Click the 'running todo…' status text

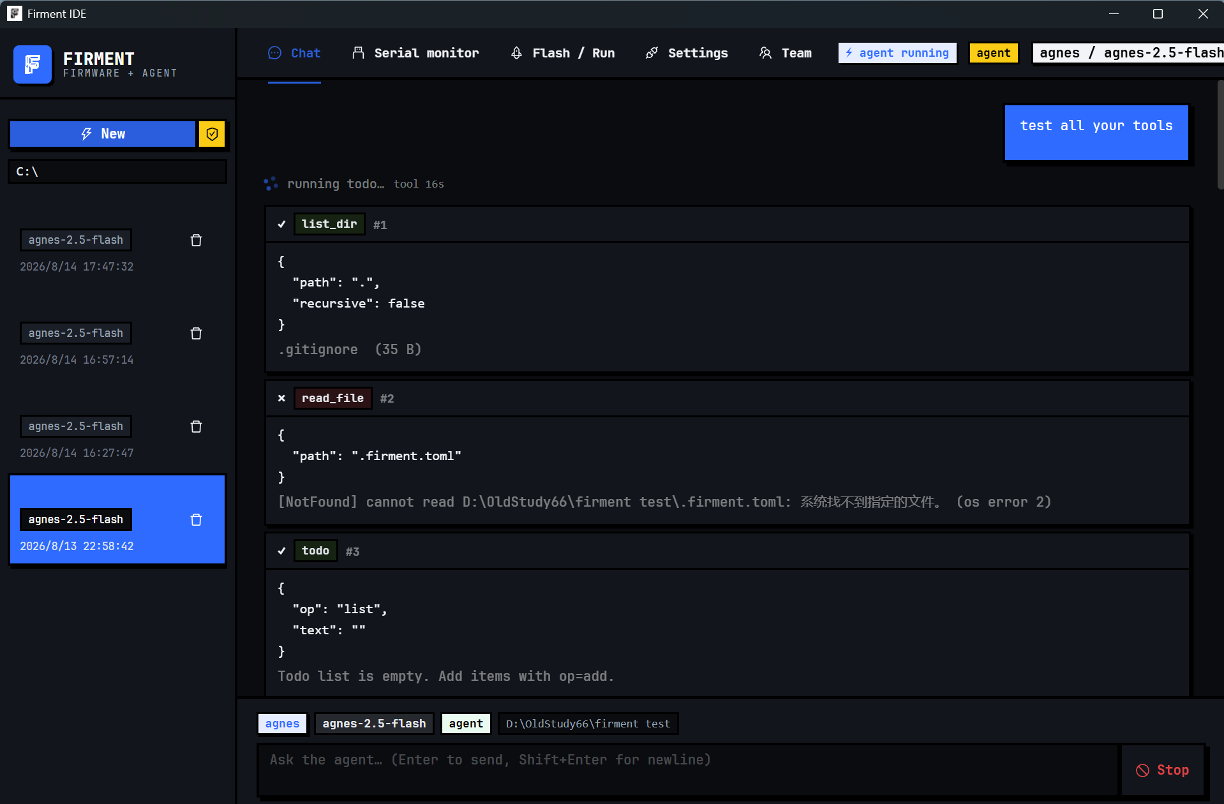tap(336, 184)
